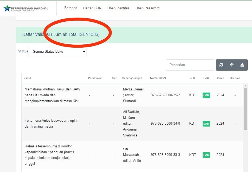
Task: Open BAR barcode for Fenomena Anies Baswedan
Action: (x=206, y=124)
